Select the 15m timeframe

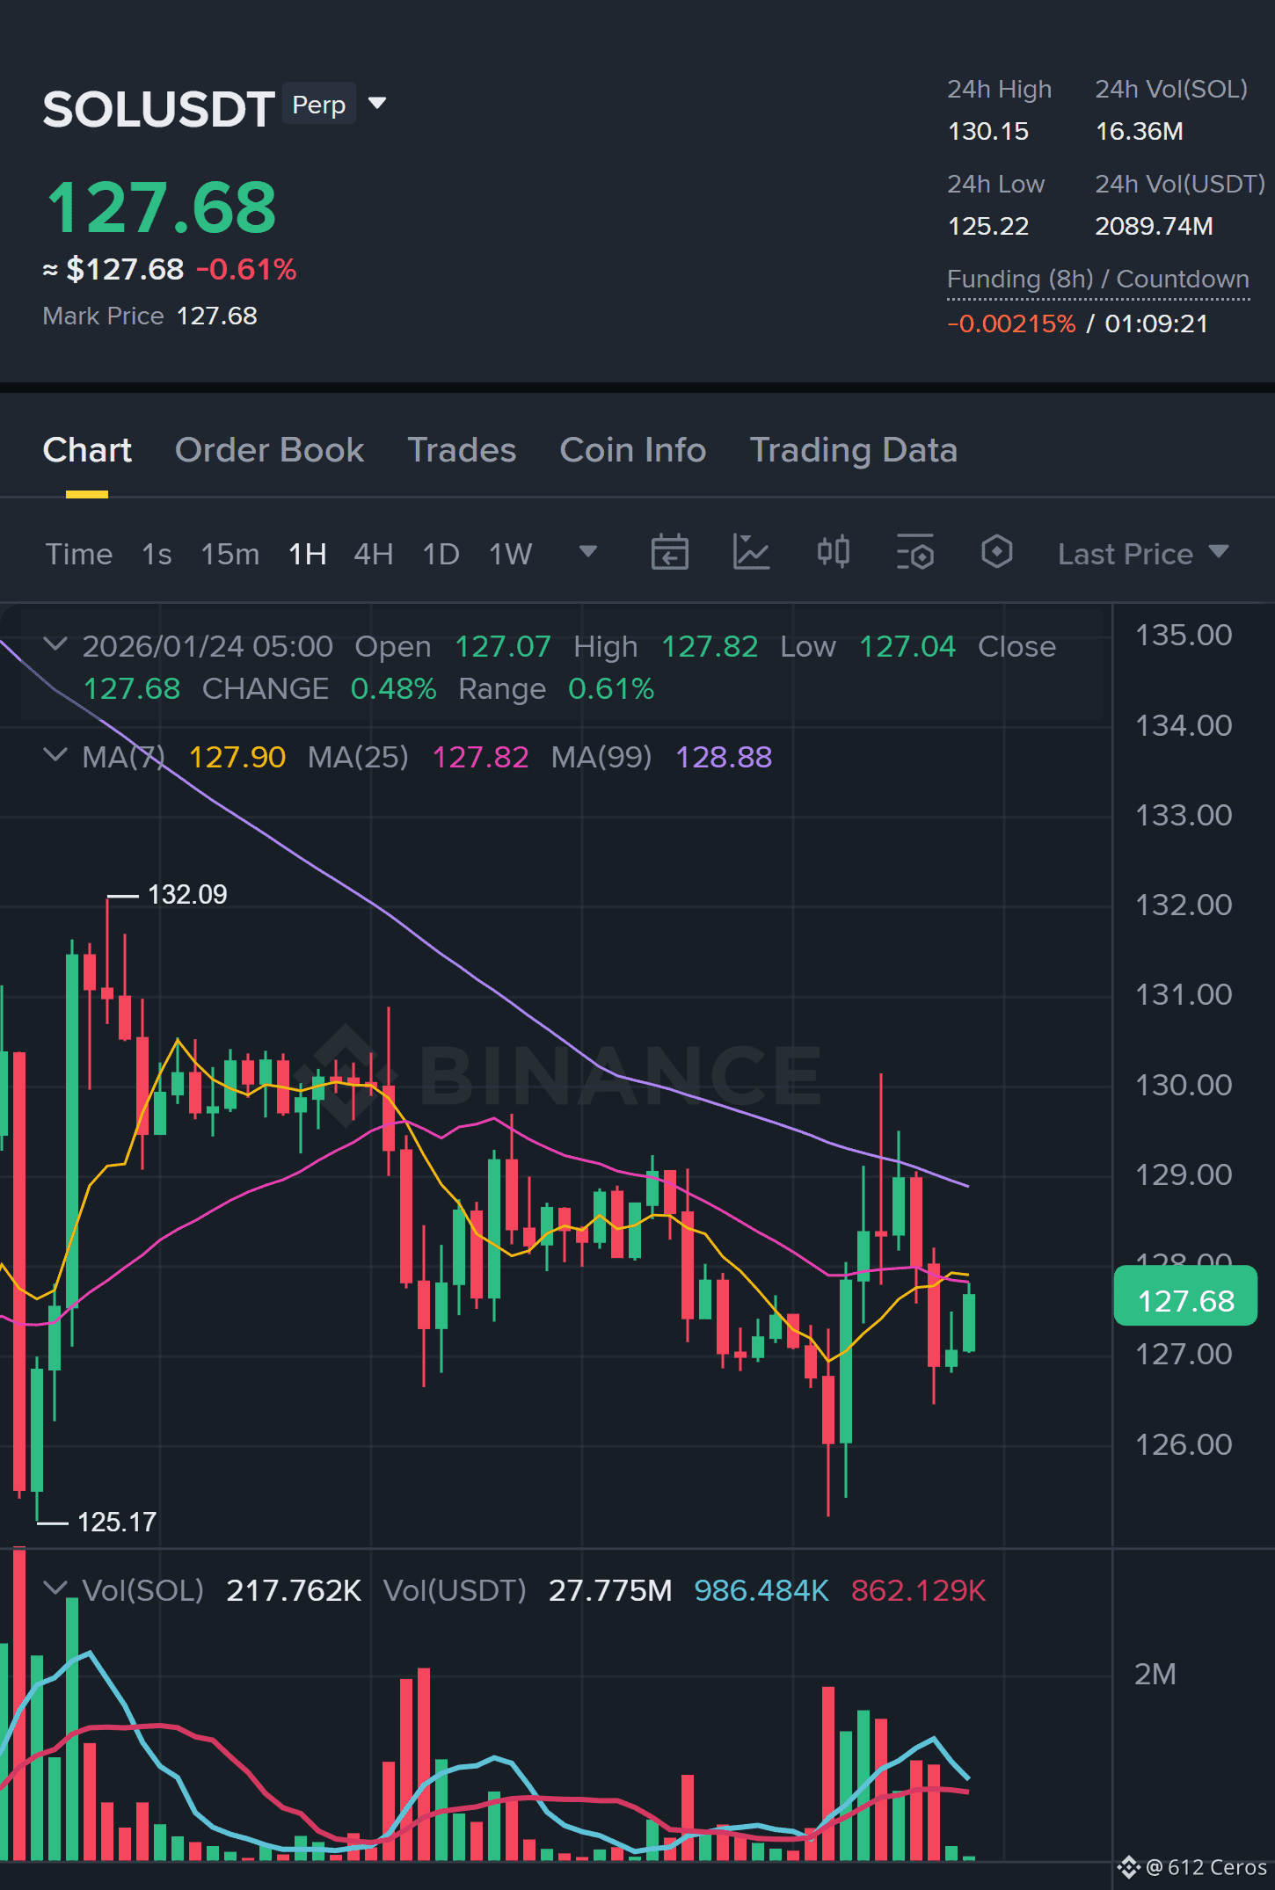230,554
